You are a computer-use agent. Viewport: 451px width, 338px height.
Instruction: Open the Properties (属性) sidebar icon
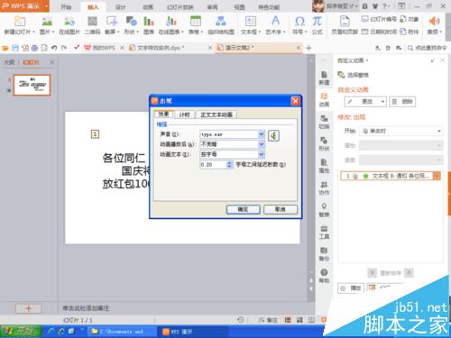click(324, 166)
